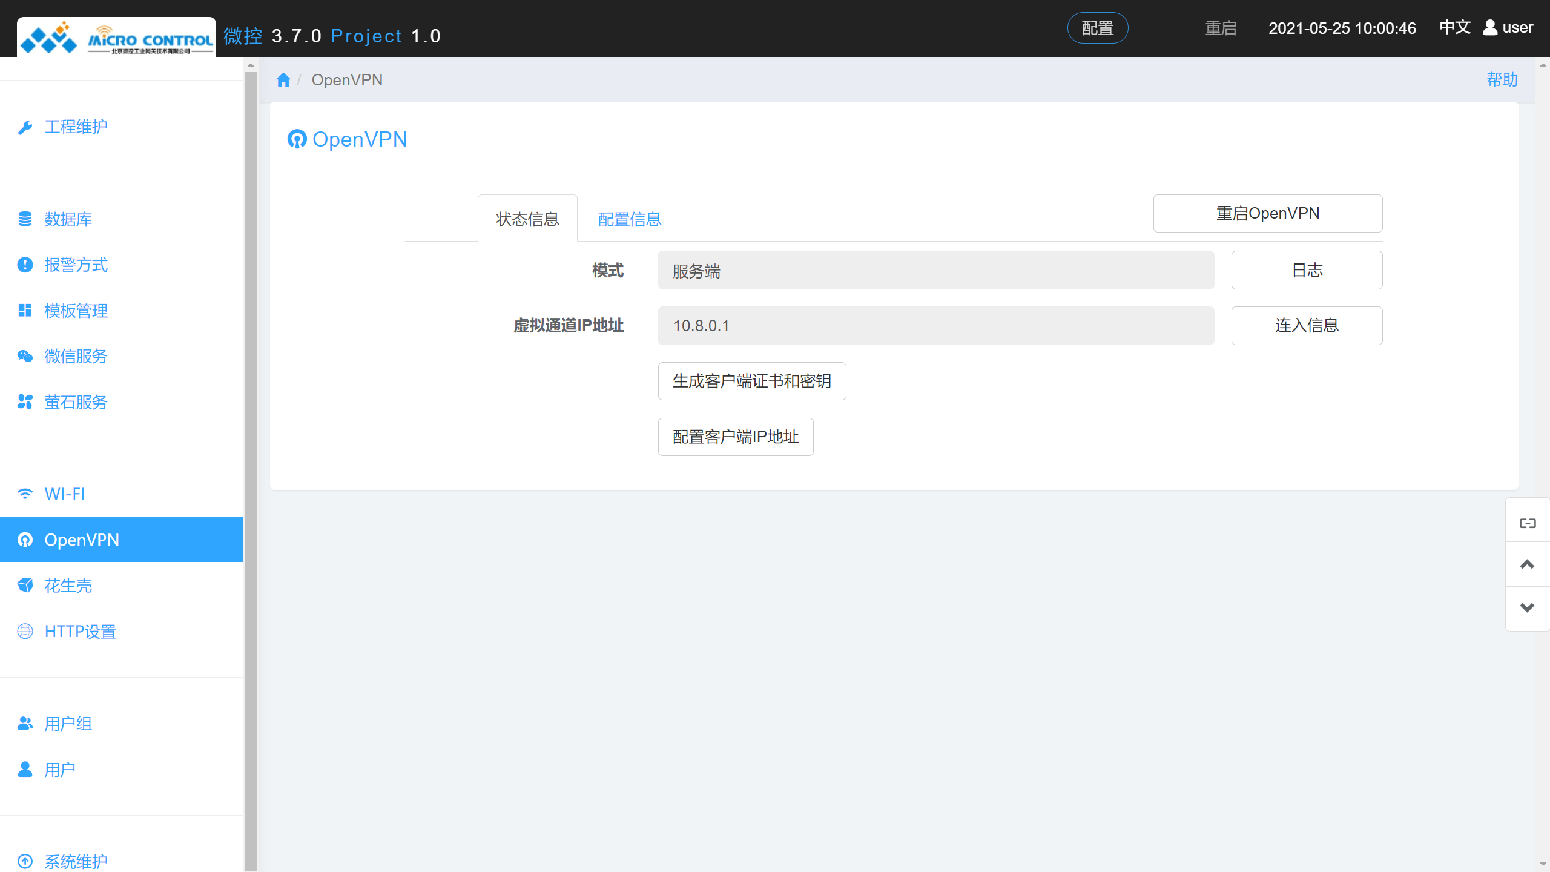Collapse panel with the up chevron

(1527, 564)
